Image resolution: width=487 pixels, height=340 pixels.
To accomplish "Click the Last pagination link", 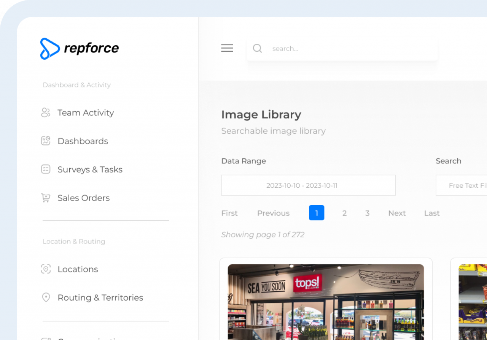I will click(431, 213).
